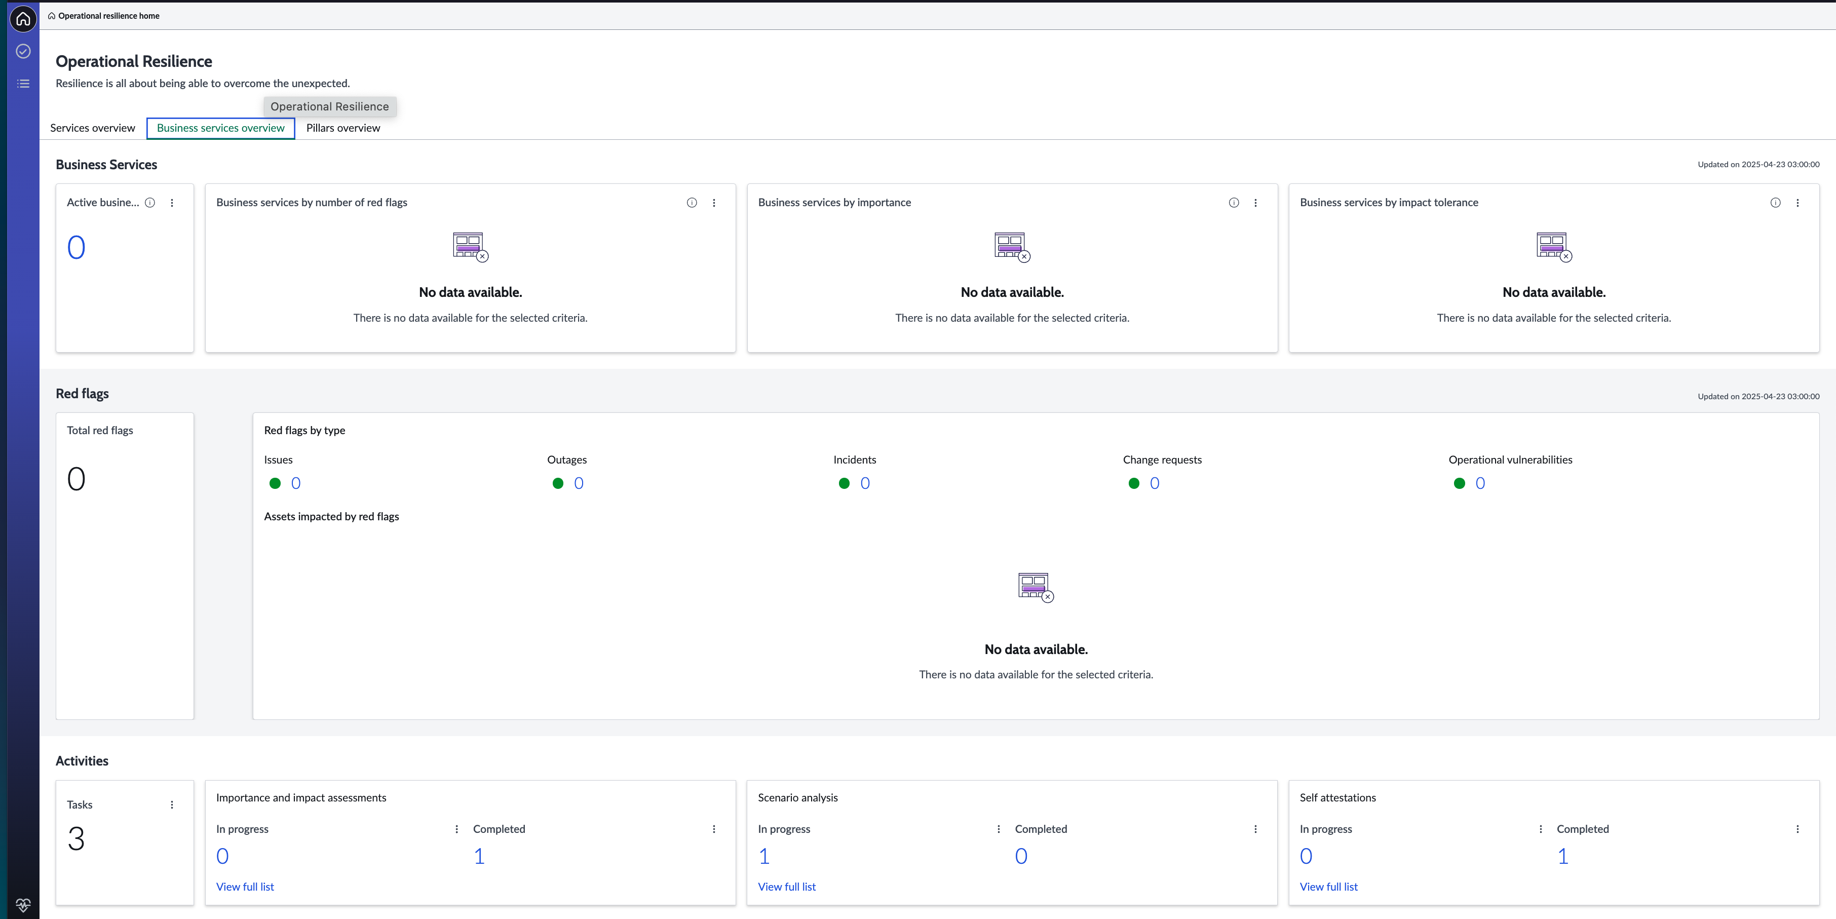Open options menu for Scenario analysis In progress

coord(999,829)
